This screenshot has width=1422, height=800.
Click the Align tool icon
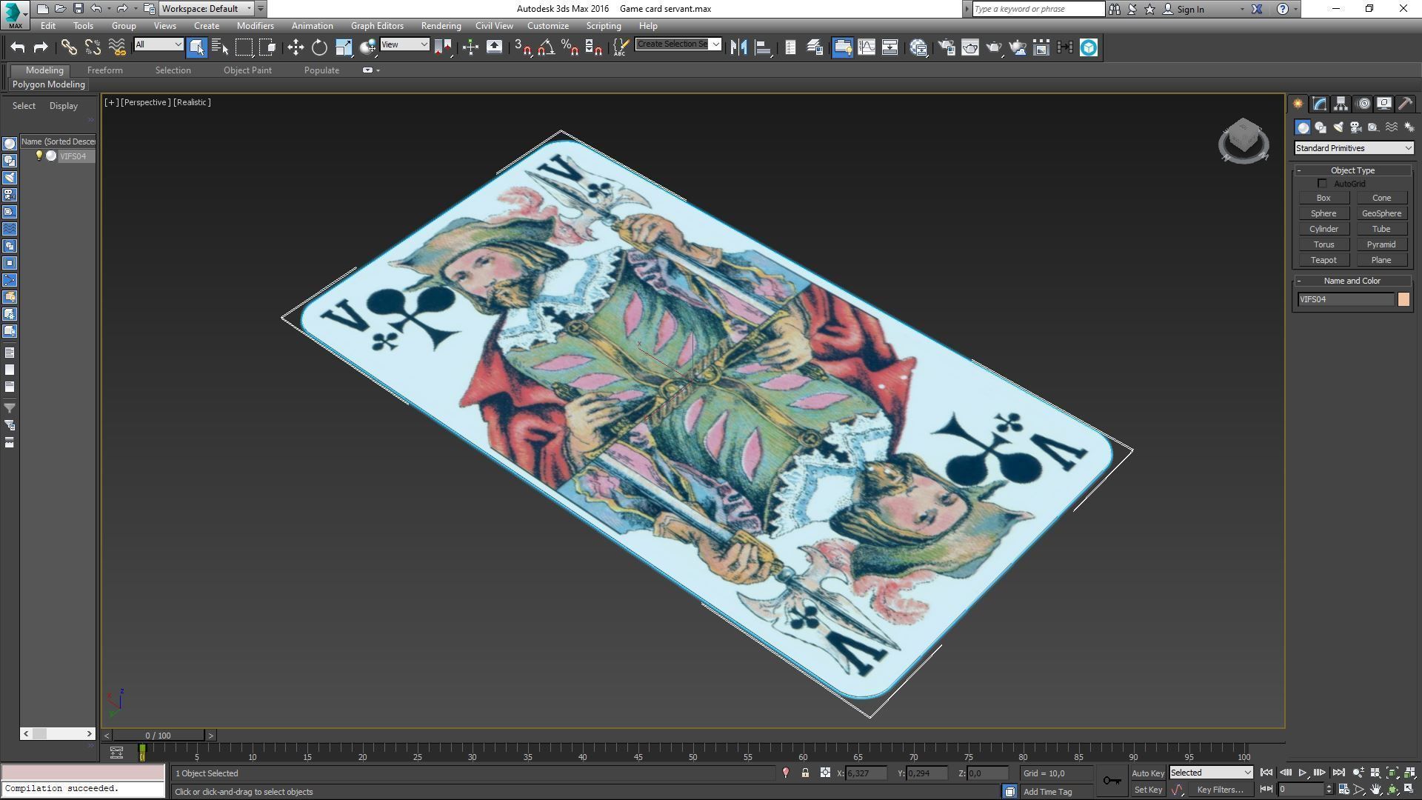[763, 47]
